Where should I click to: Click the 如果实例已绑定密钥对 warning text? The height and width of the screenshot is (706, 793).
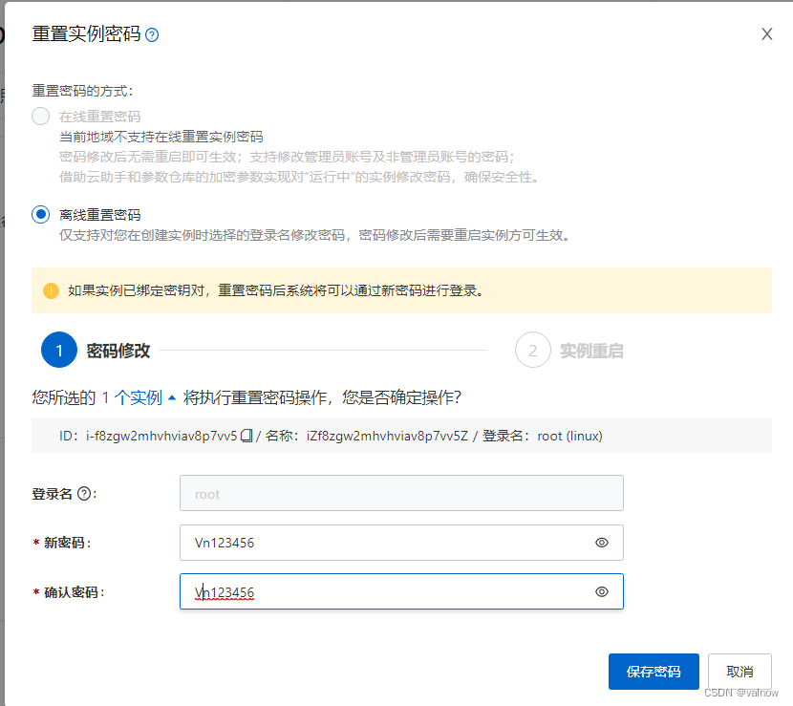click(x=276, y=290)
